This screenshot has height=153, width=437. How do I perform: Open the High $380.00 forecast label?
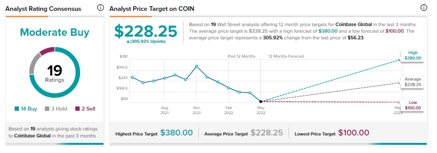(x=413, y=56)
